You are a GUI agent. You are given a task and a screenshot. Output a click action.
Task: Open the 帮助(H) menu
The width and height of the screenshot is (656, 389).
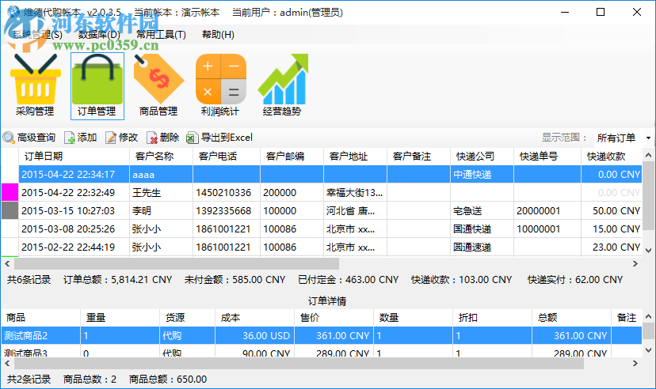pyautogui.click(x=218, y=35)
